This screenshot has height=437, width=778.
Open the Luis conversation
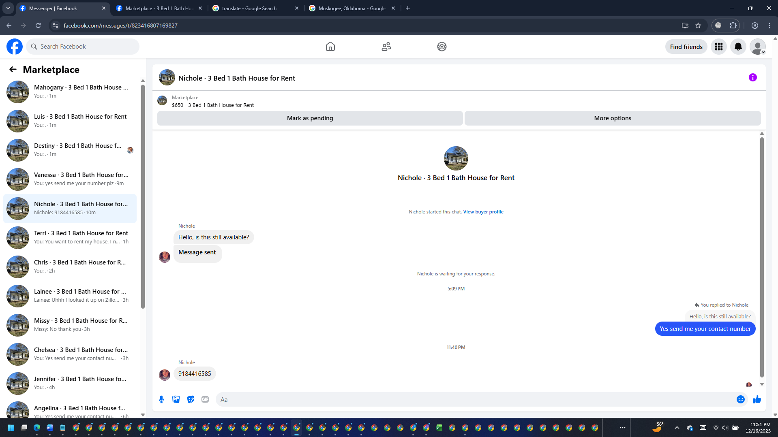[70, 121]
